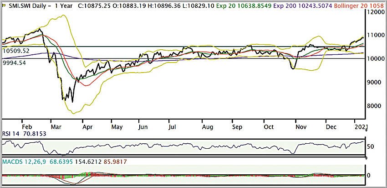Click the 9000 price axis label
Screen dimensions: 387x188
point(374,83)
